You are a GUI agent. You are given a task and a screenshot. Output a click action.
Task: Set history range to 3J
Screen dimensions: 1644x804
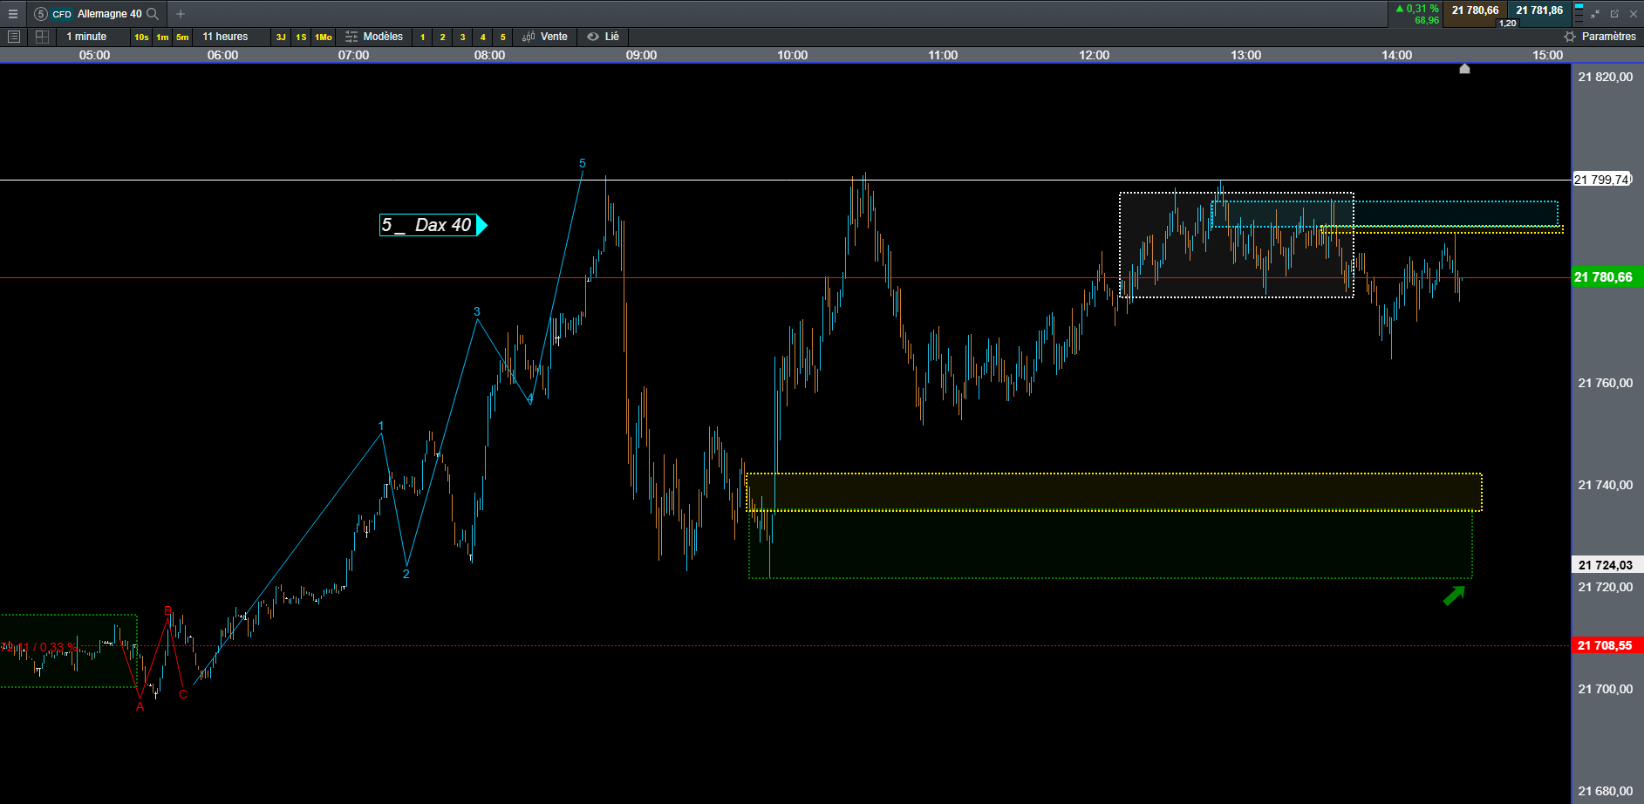tap(281, 37)
